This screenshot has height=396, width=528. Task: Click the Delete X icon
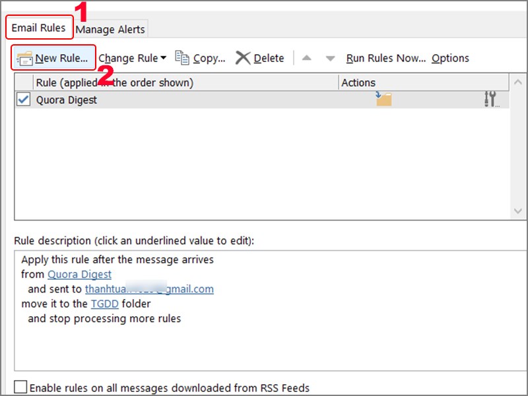click(243, 58)
